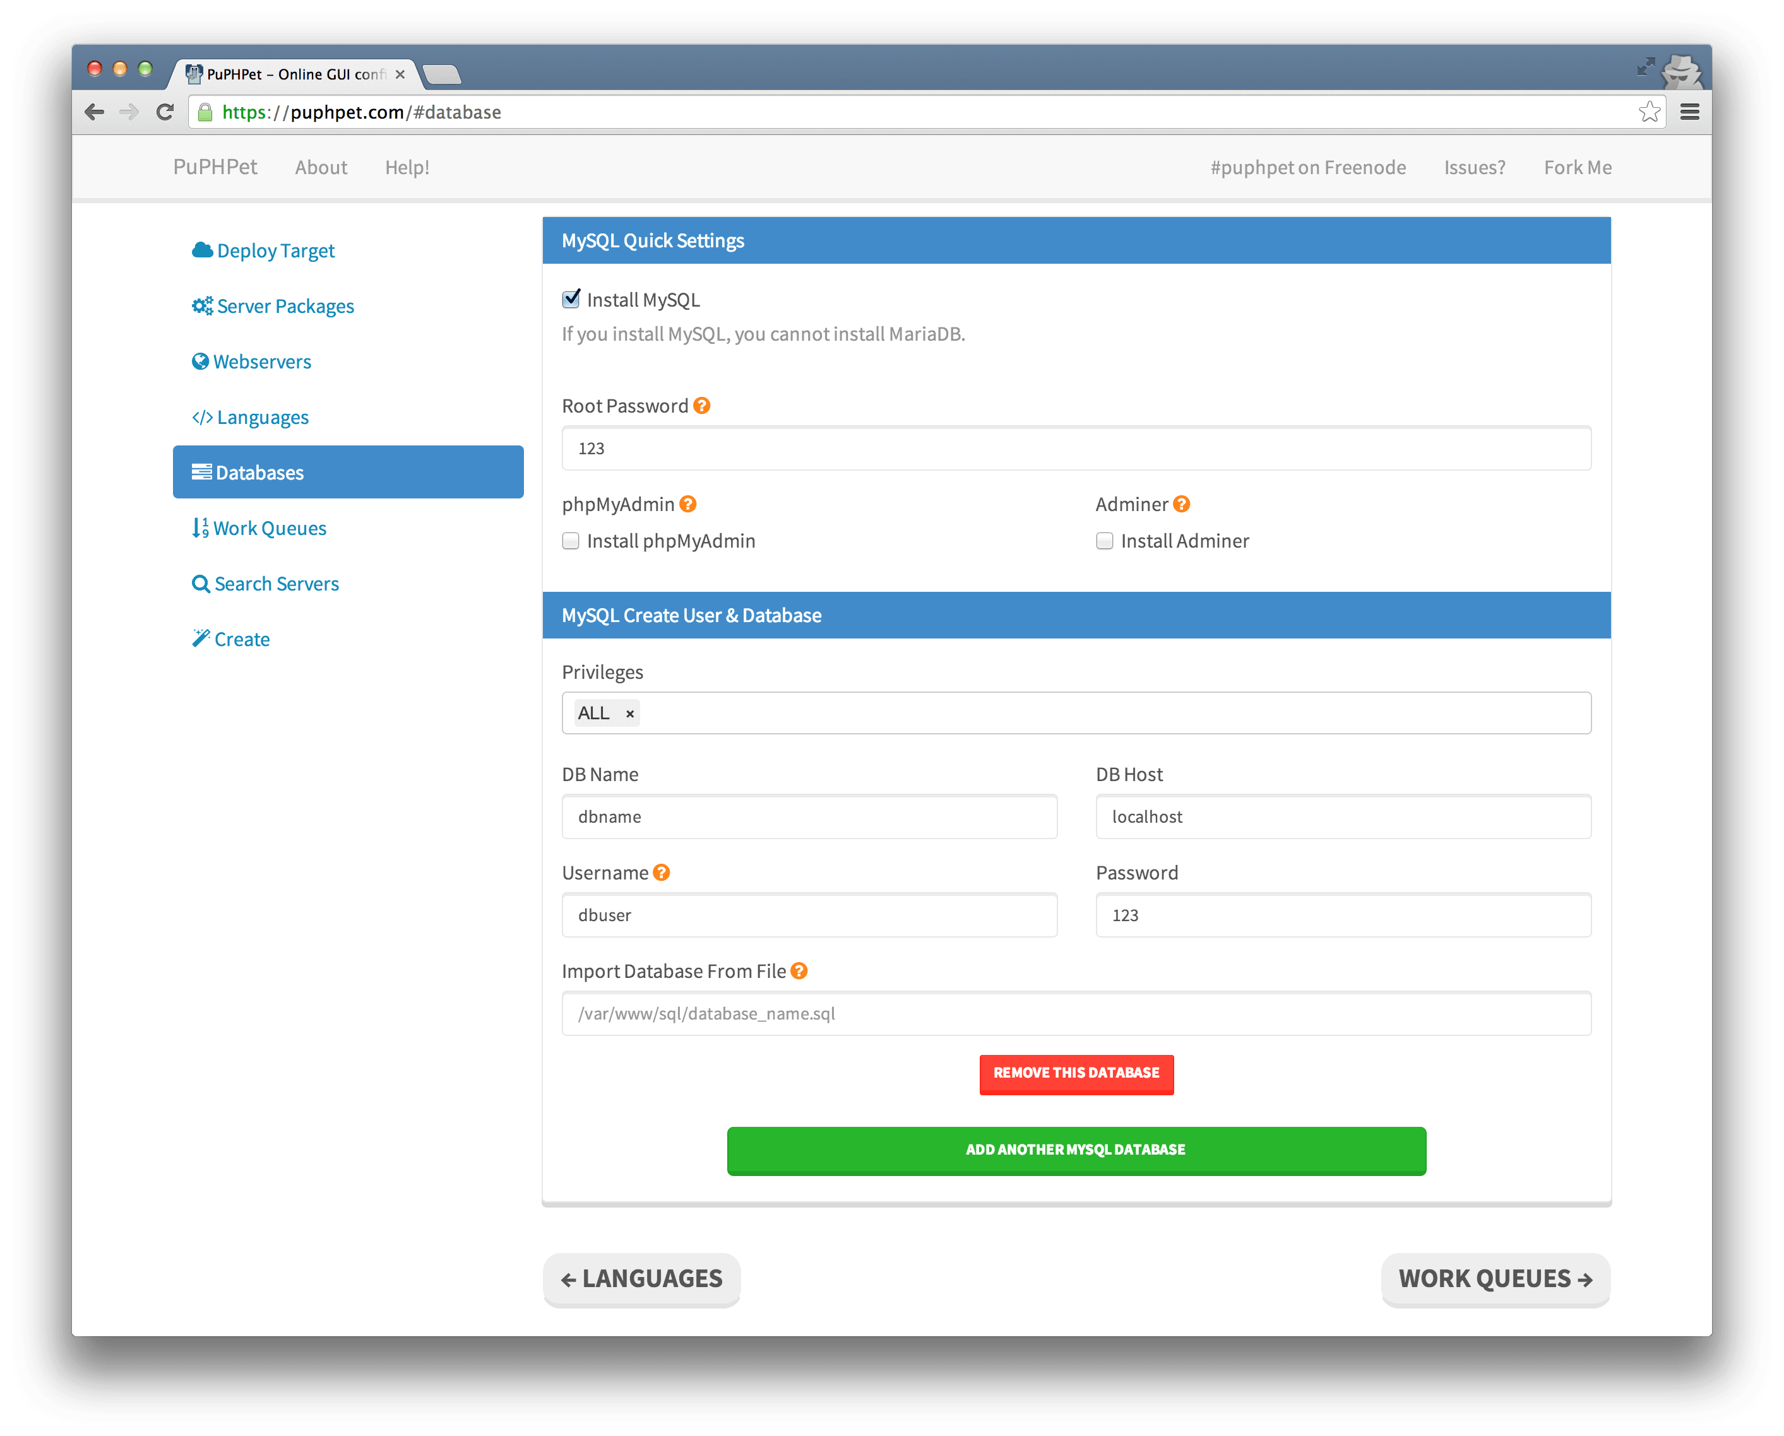1784x1436 pixels.
Task: Open the Help! navbar link
Action: (407, 168)
